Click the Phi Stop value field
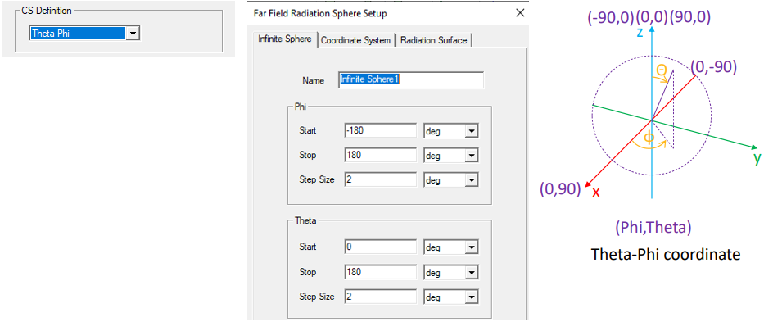The image size is (764, 322). 381,155
